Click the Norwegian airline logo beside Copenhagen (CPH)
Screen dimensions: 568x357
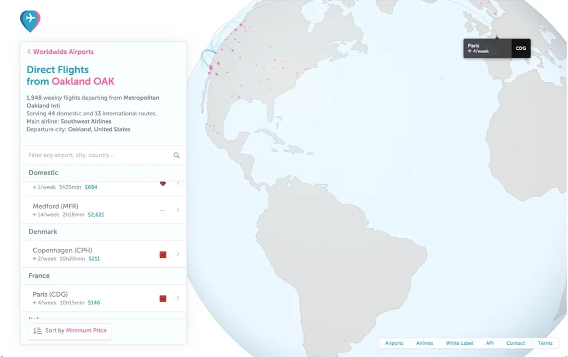tap(163, 254)
